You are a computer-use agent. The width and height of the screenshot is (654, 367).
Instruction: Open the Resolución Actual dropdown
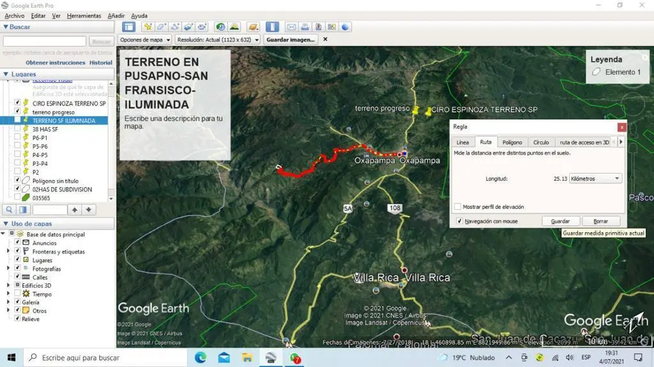pos(217,40)
